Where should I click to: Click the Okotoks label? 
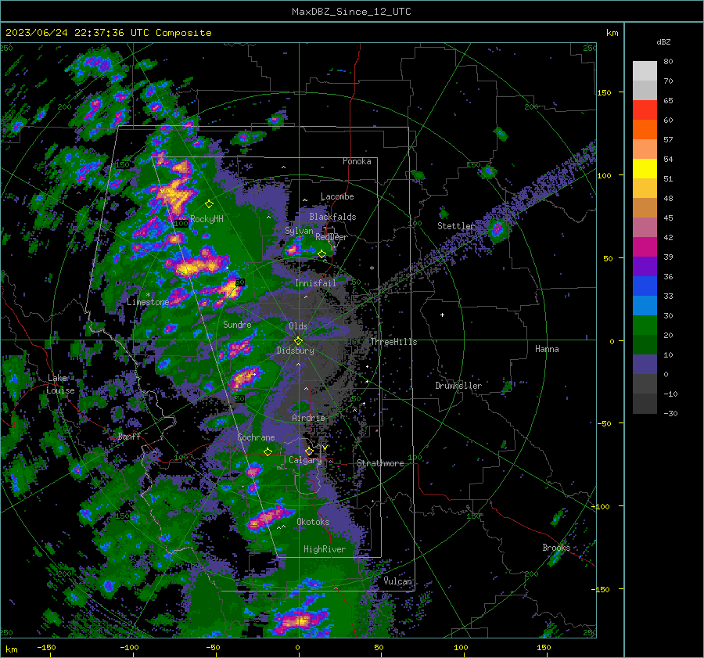click(x=313, y=522)
